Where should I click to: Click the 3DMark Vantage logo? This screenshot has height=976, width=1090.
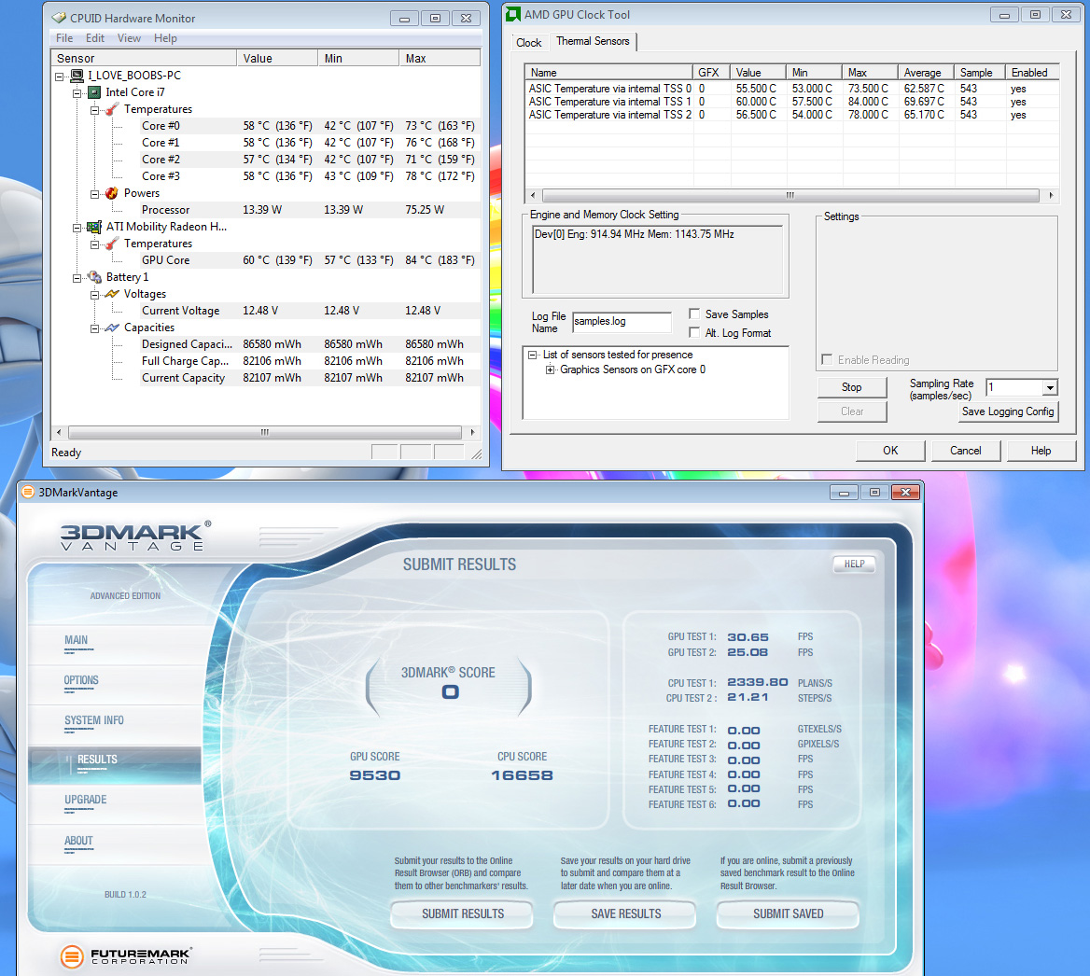click(135, 536)
